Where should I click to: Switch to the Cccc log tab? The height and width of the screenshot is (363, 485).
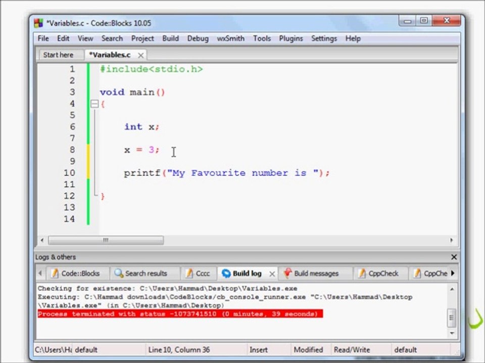coord(198,273)
